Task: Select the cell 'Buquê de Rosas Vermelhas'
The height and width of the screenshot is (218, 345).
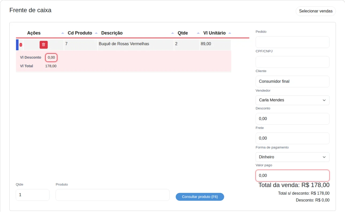Action: (x=135, y=45)
